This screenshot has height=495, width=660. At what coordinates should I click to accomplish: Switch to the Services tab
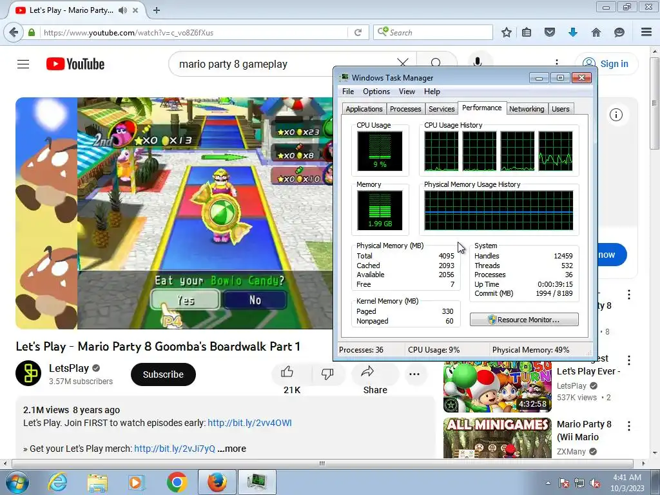tap(442, 109)
